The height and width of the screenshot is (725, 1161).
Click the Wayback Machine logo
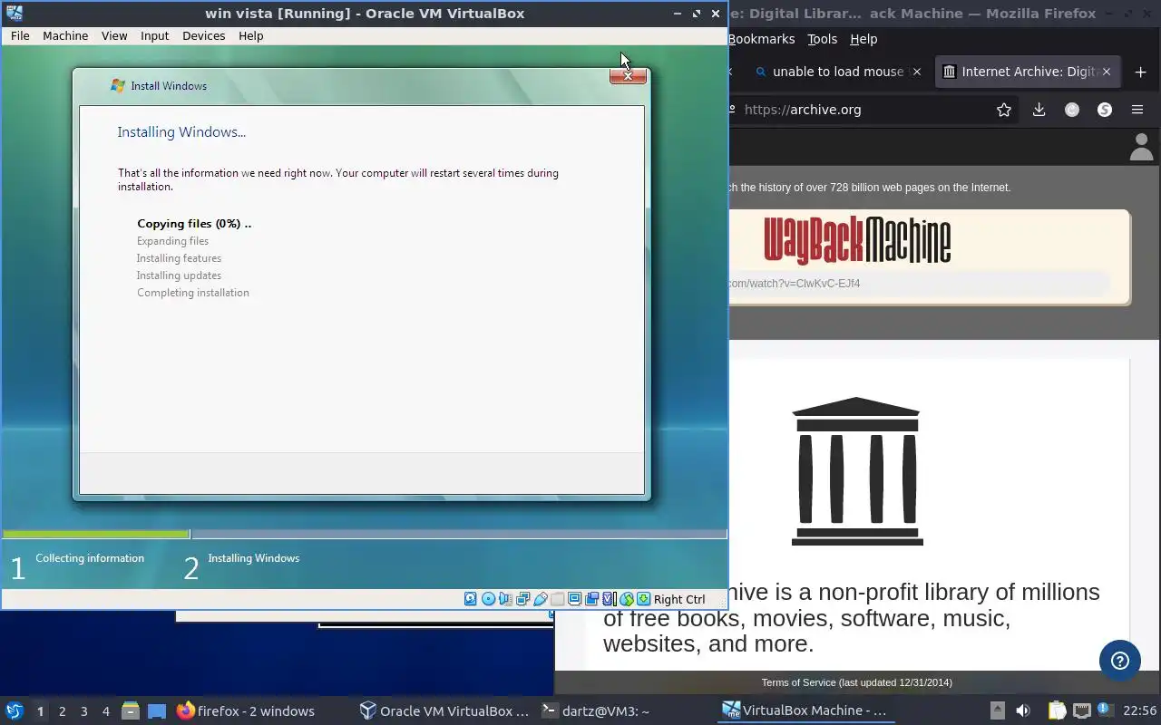click(x=857, y=240)
